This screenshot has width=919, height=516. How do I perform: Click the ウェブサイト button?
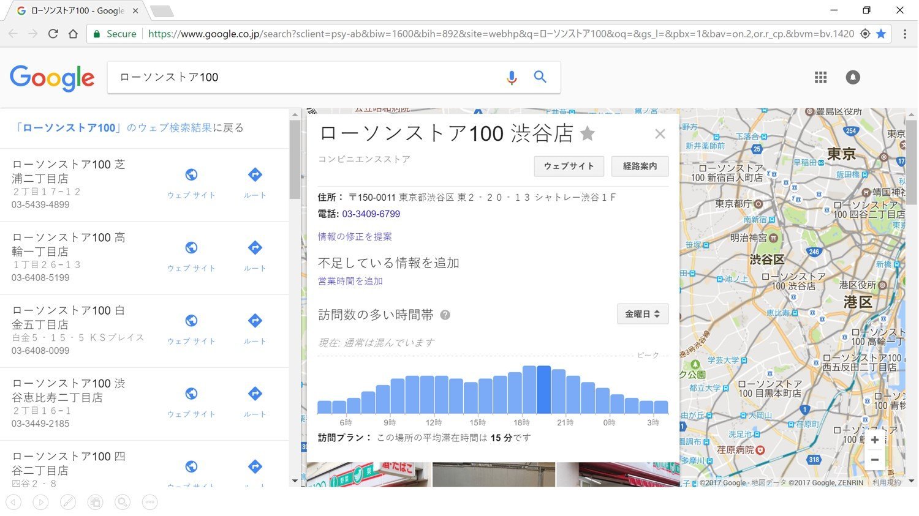pos(569,166)
